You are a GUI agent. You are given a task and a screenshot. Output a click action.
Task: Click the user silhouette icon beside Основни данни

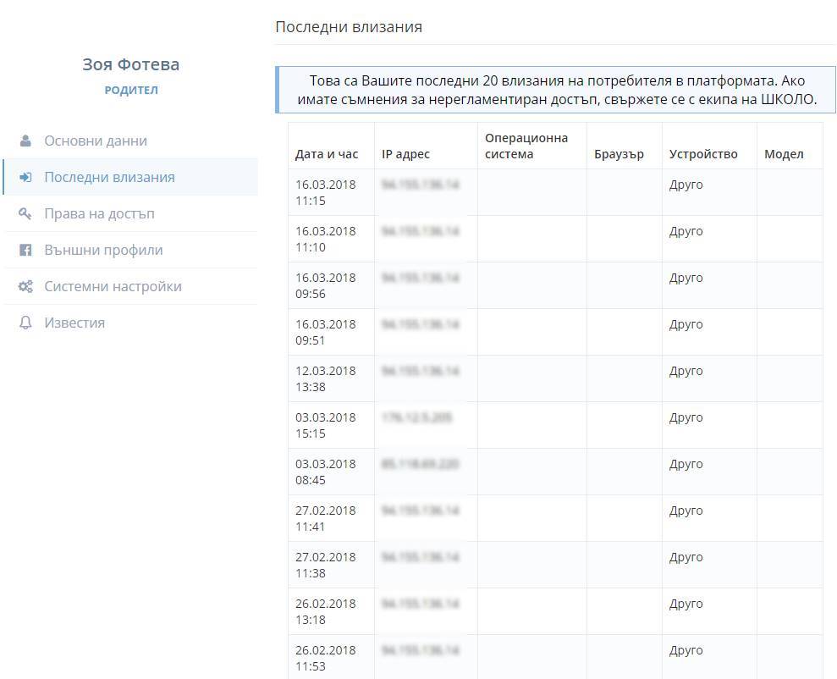coord(25,141)
